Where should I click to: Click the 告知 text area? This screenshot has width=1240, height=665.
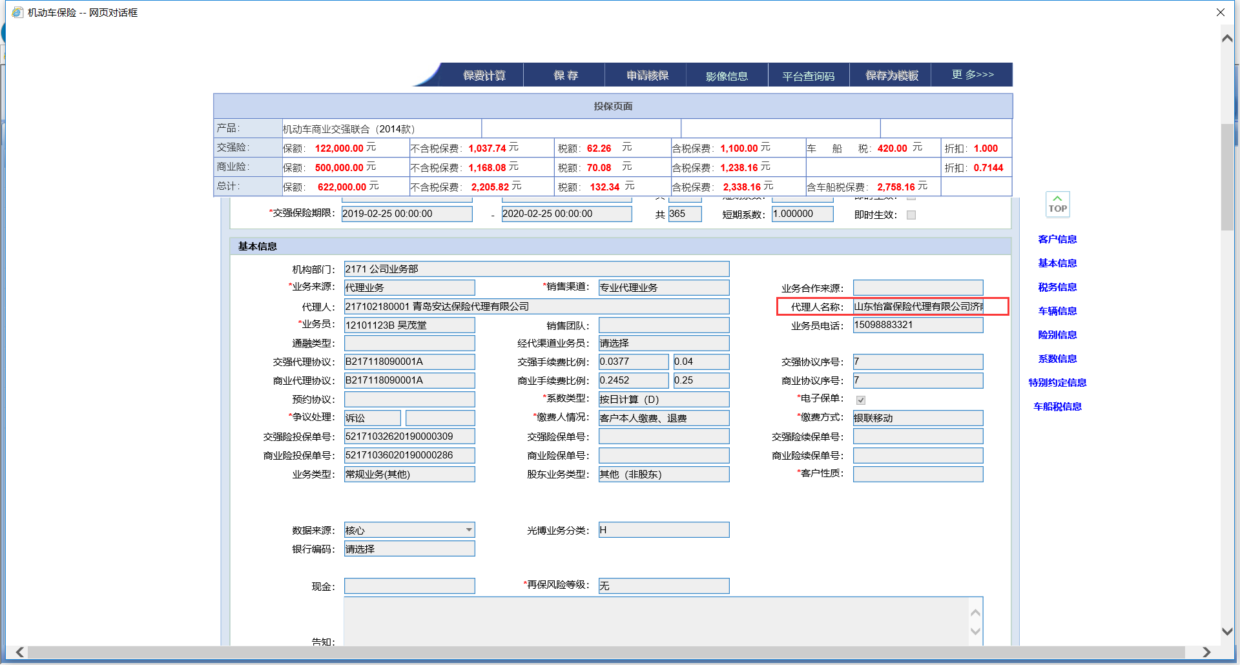pyautogui.click(x=663, y=621)
